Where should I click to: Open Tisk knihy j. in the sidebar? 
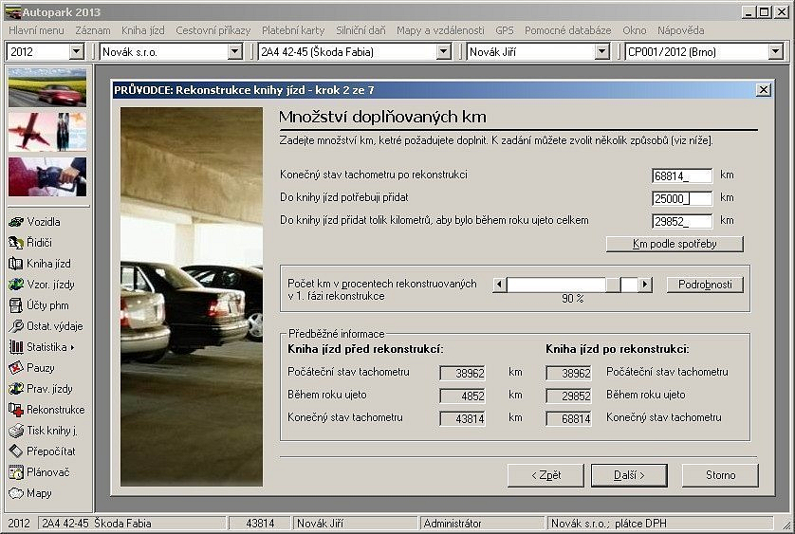coord(46,431)
